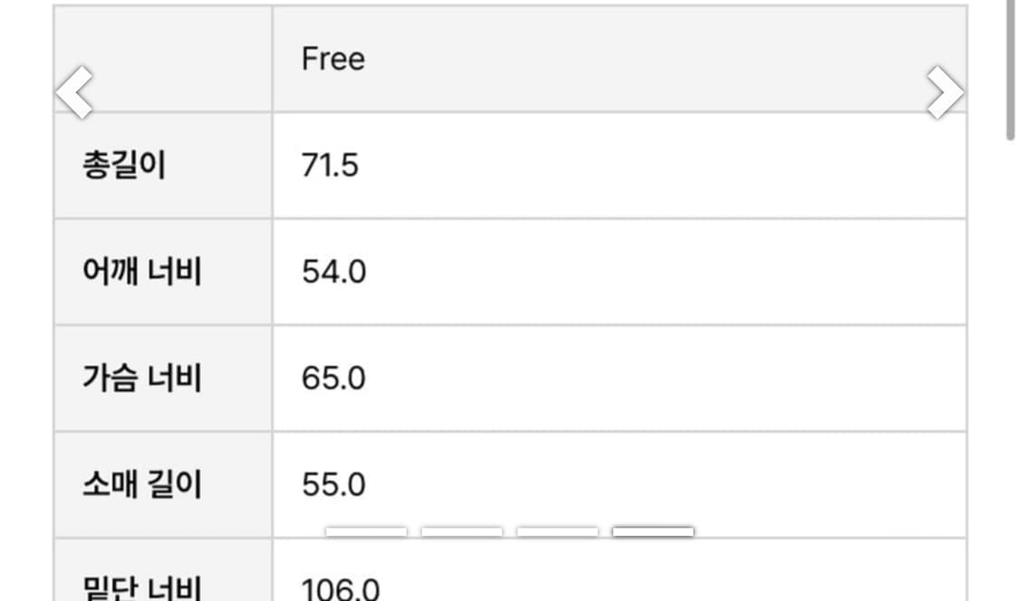Select the 55.0 sleeve length value
This screenshot has height=601, width=1019.
pyautogui.click(x=333, y=484)
